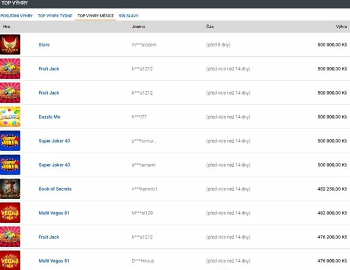This screenshot has height=270, width=350.
Task: Click the Výhra column header
Action: click(342, 27)
